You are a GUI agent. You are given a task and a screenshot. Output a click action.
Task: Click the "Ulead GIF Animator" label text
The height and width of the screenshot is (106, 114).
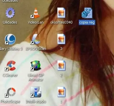pyautogui.click(x=36, y=77)
